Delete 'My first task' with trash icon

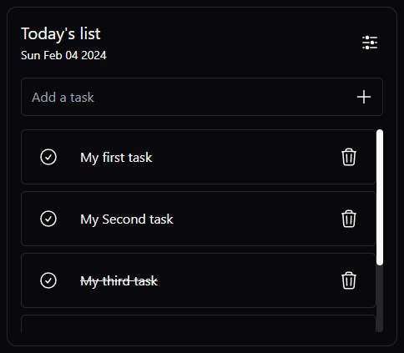(x=349, y=157)
